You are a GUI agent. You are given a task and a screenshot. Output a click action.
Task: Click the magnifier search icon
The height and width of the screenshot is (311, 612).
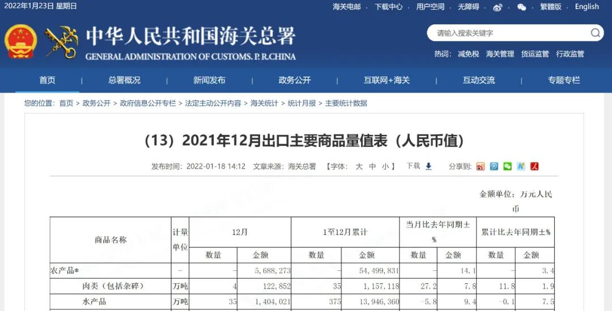[595, 33]
